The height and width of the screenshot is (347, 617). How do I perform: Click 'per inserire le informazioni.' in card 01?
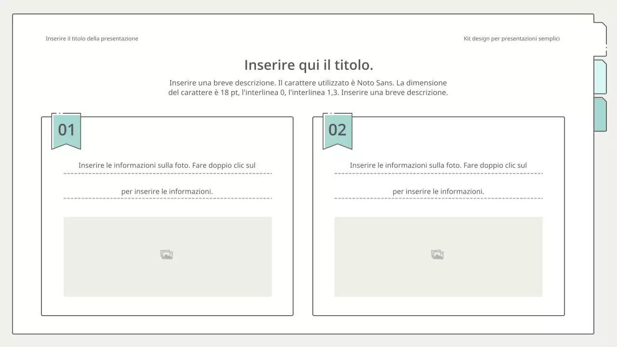click(x=167, y=191)
